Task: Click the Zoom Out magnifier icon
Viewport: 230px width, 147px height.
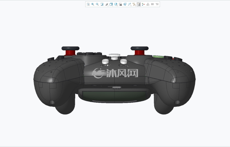Action: click(x=97, y=4)
